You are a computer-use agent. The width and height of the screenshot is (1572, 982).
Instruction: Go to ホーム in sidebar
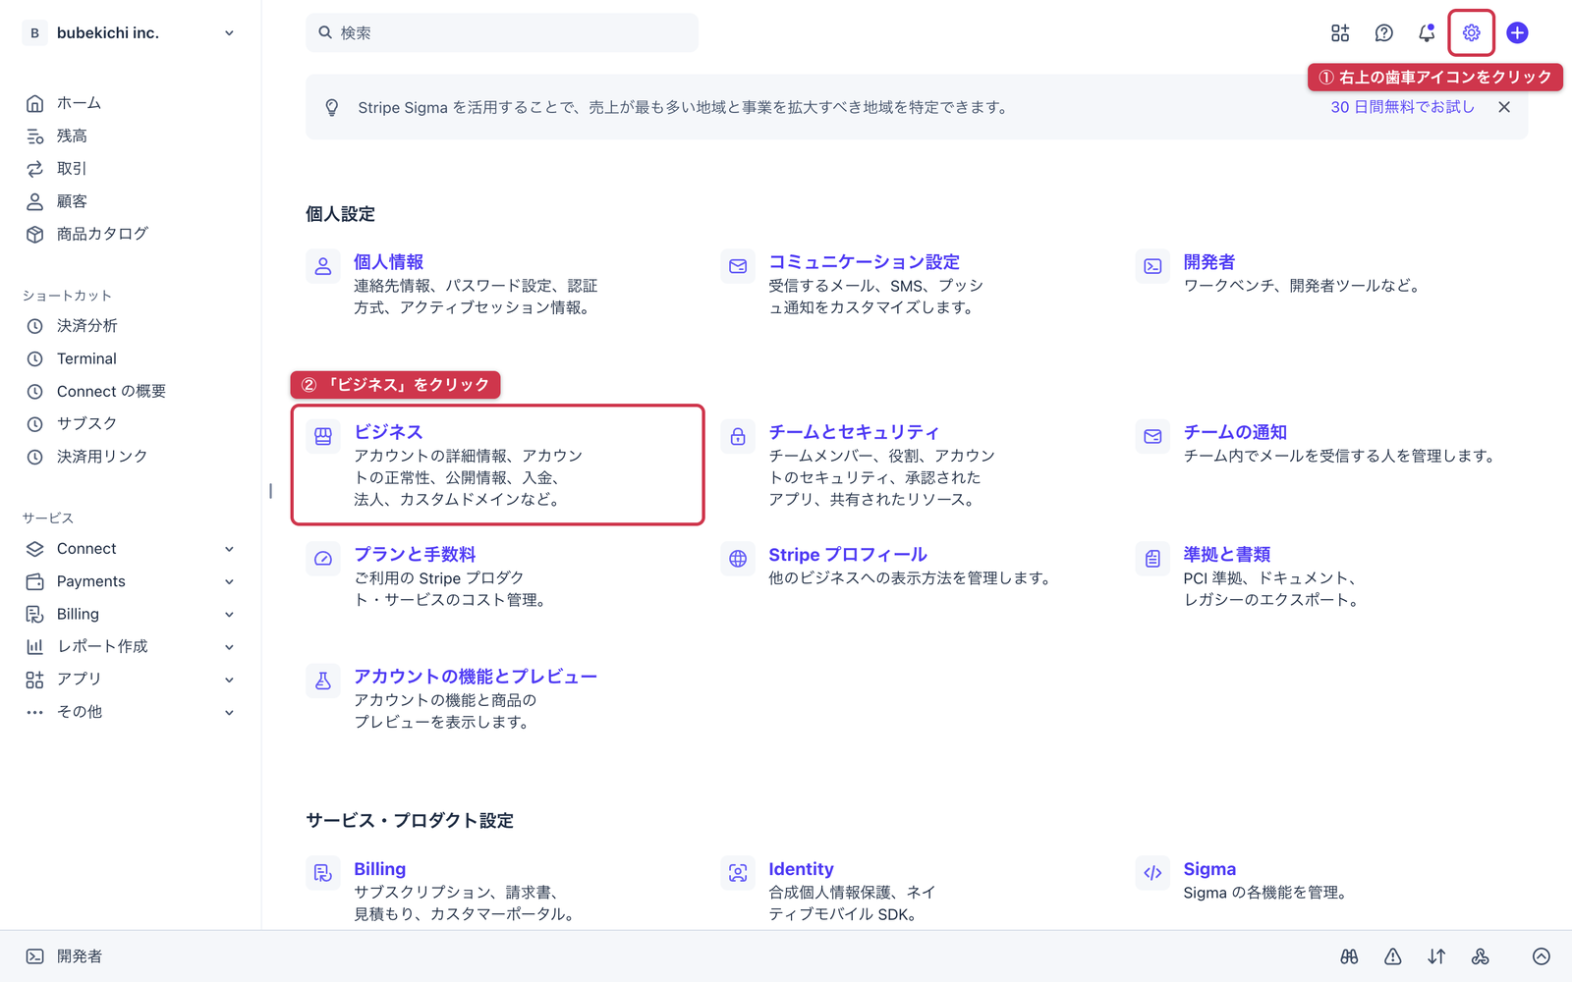pos(79,103)
